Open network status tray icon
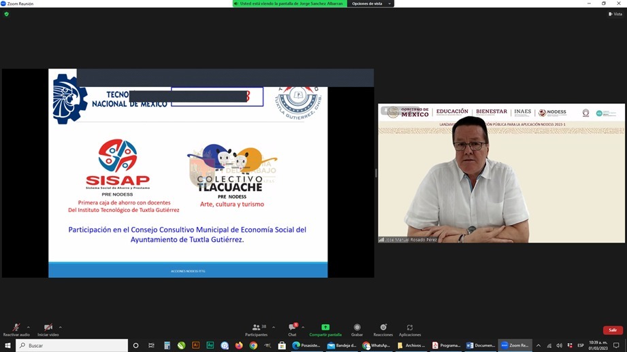This screenshot has height=352, width=627. pos(549,345)
